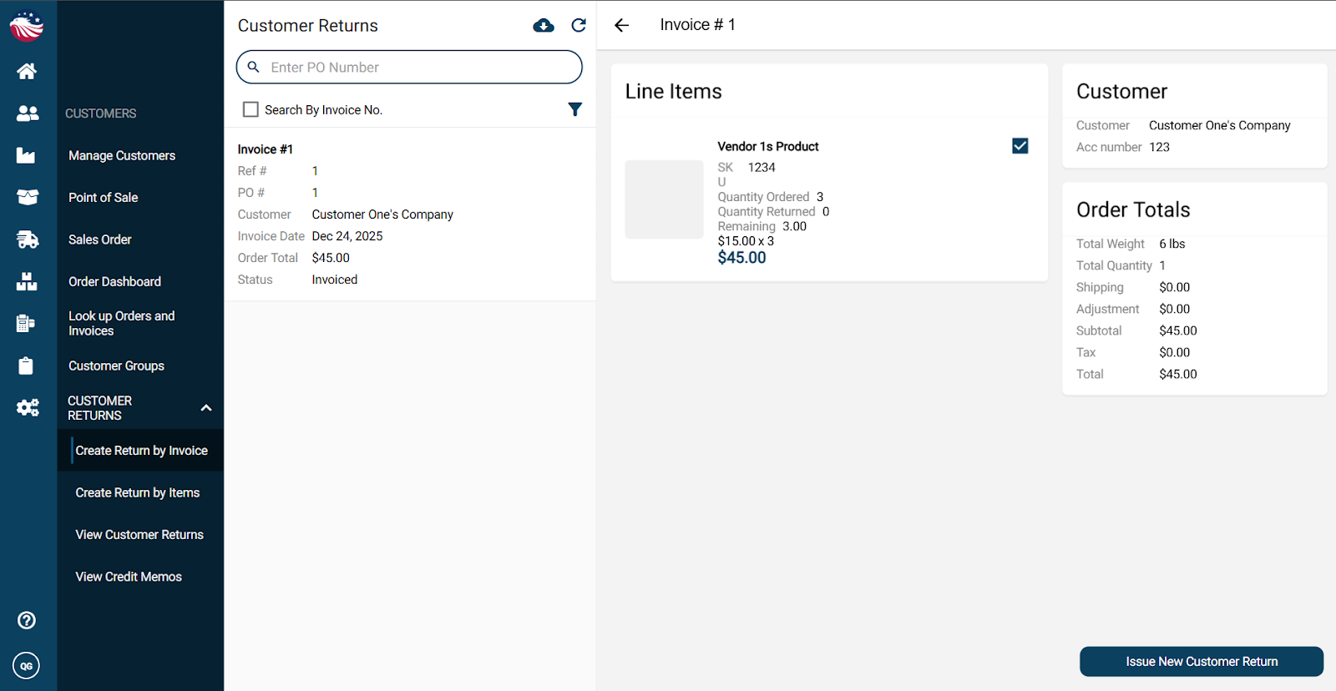Go back using the arrow beside Invoice # 1
This screenshot has height=691, width=1336.
[x=621, y=25]
